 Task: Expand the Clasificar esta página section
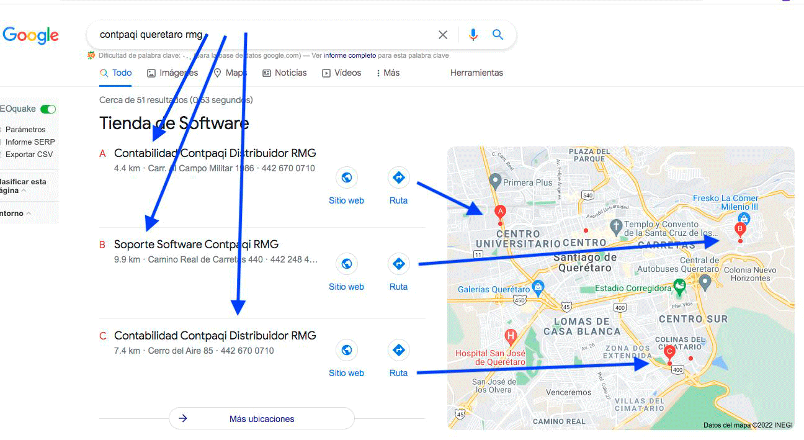point(23,186)
